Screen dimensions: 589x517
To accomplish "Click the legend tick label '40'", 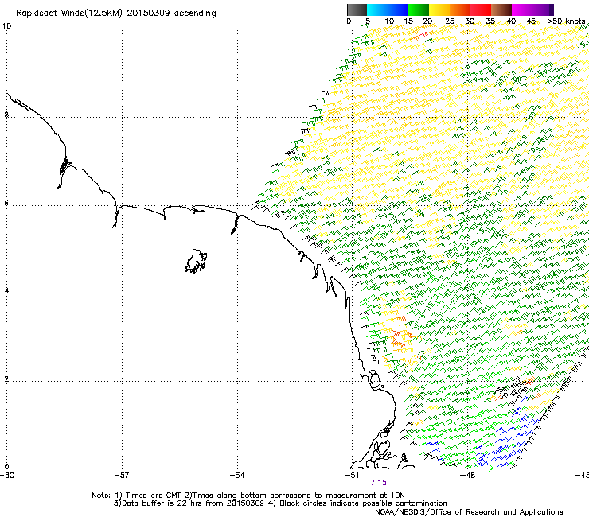I will (x=511, y=21).
